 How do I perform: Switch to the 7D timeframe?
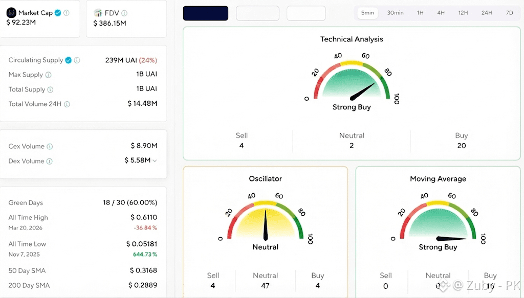coord(509,13)
